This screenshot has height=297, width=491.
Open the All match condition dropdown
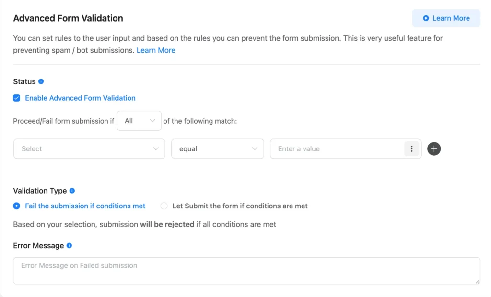point(139,121)
